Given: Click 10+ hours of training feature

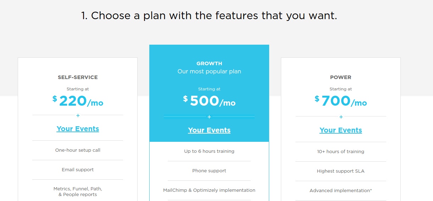Looking at the screenshot, I should (341, 152).
